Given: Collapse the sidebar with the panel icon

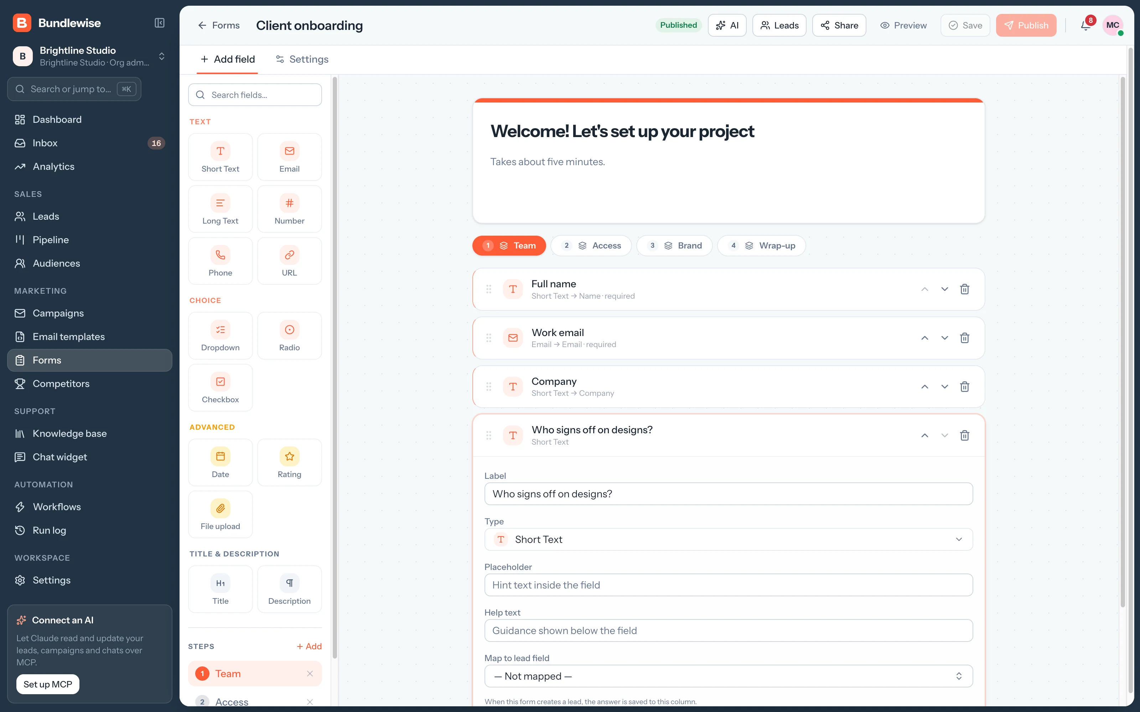Looking at the screenshot, I should 160,23.
